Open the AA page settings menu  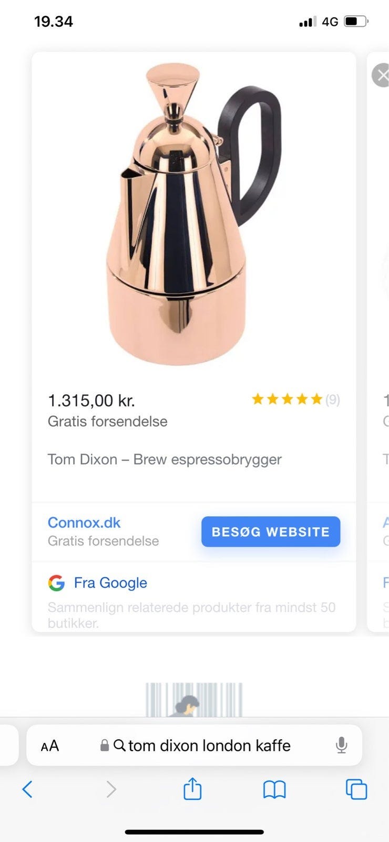[50, 746]
